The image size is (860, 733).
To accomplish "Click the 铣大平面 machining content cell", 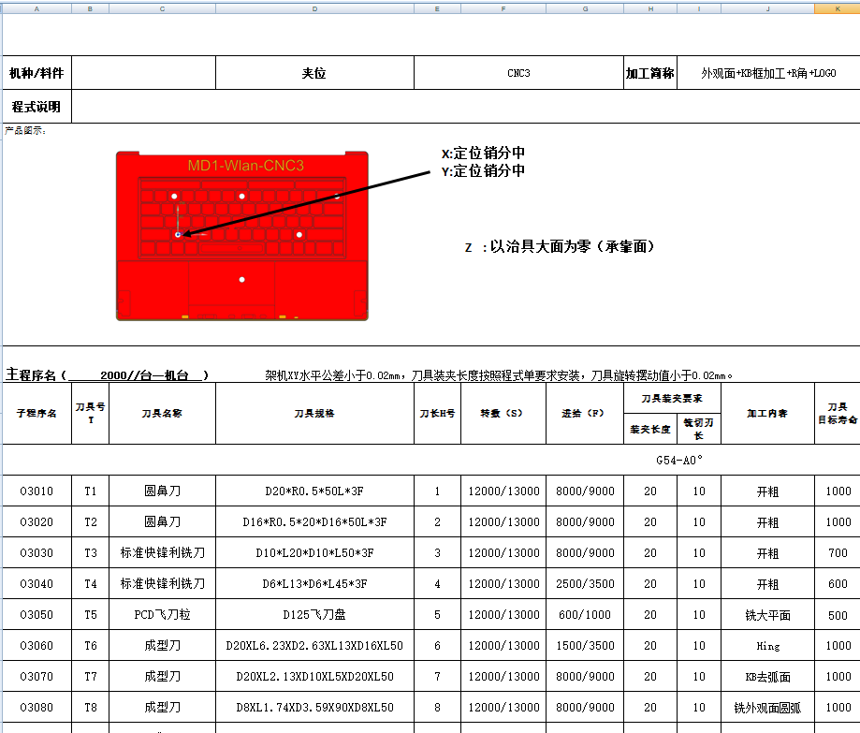I will click(767, 614).
